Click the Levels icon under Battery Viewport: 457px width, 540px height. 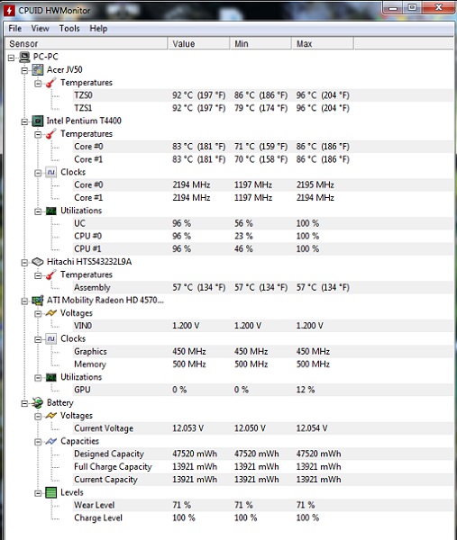pos(51,492)
